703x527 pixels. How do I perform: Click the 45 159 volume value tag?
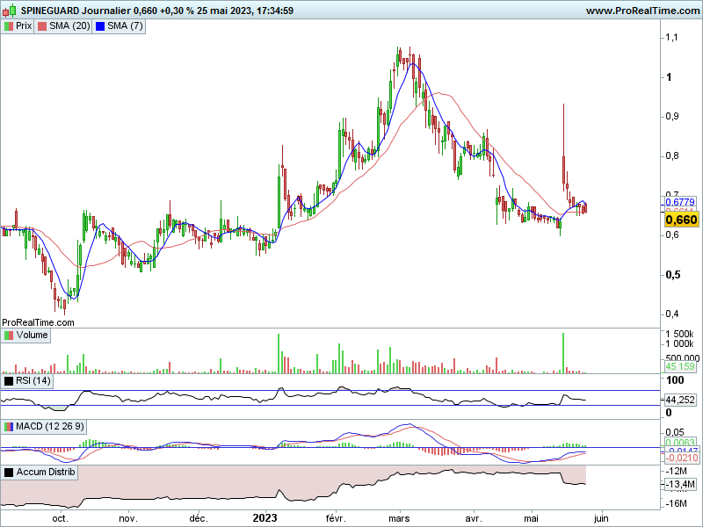coord(679,366)
